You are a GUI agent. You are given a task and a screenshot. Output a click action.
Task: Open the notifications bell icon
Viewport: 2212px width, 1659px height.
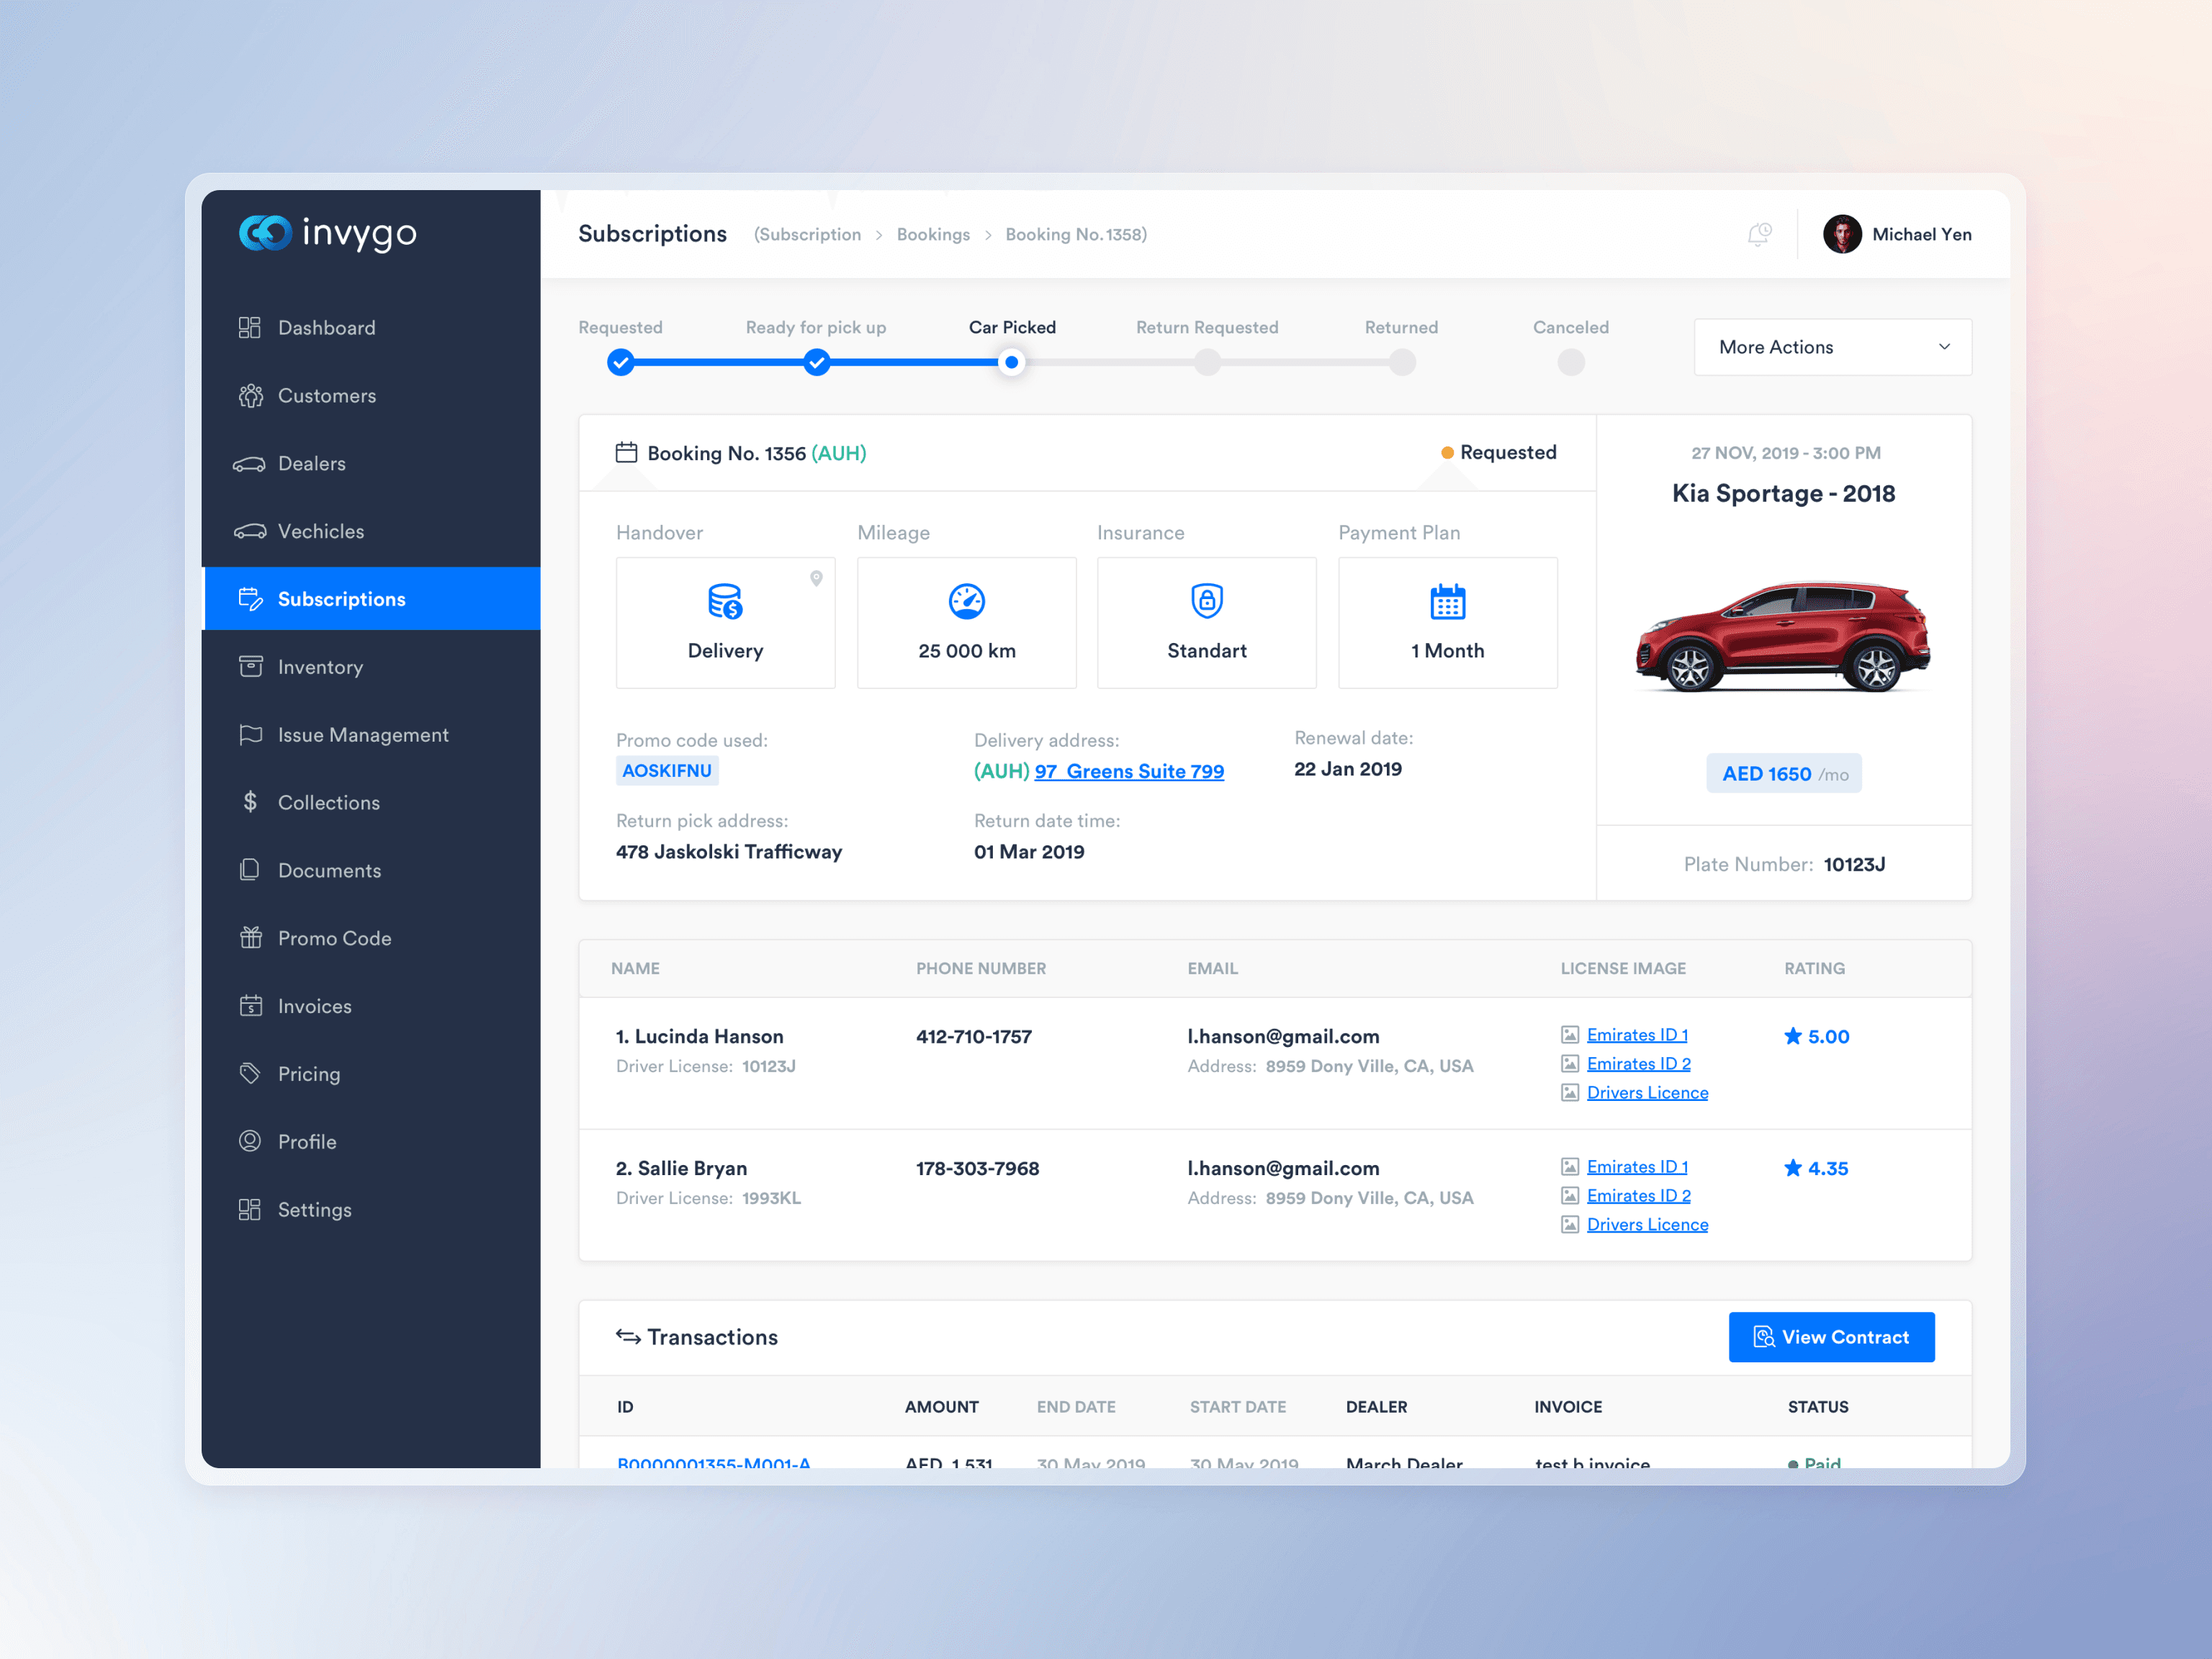point(1759,233)
